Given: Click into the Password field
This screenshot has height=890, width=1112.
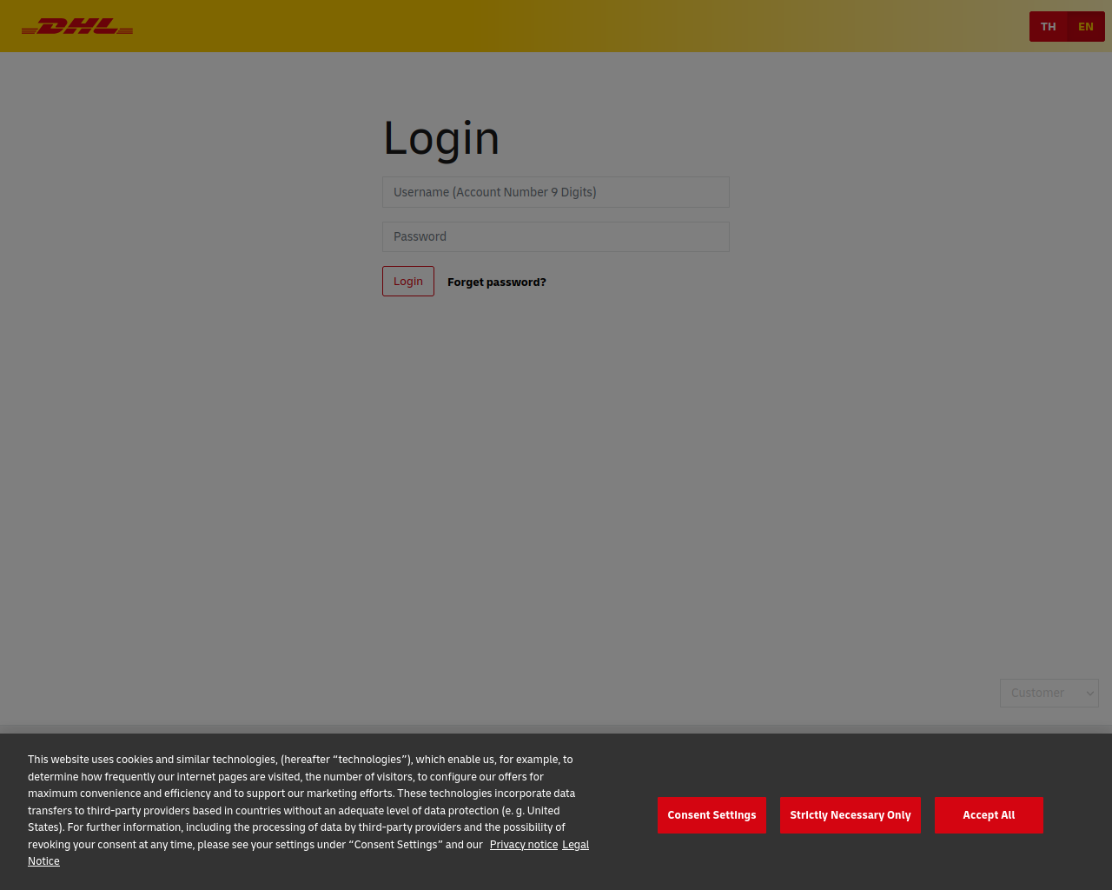Looking at the screenshot, I should pos(556,236).
